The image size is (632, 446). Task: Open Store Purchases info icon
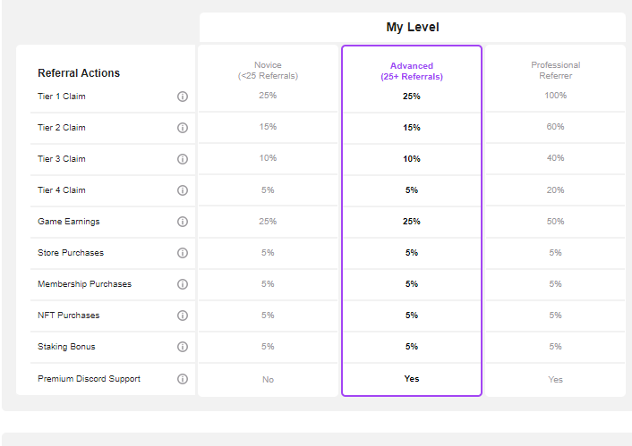tap(183, 253)
